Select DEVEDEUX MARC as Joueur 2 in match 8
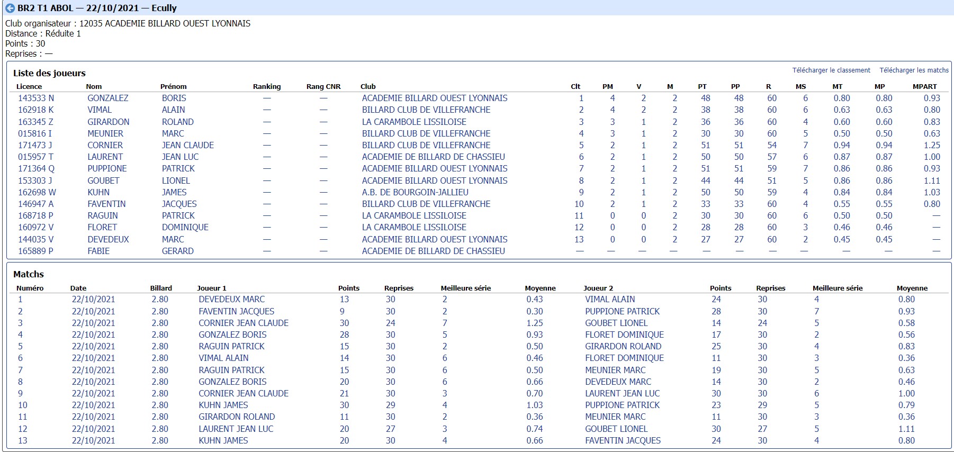 pyautogui.click(x=618, y=382)
